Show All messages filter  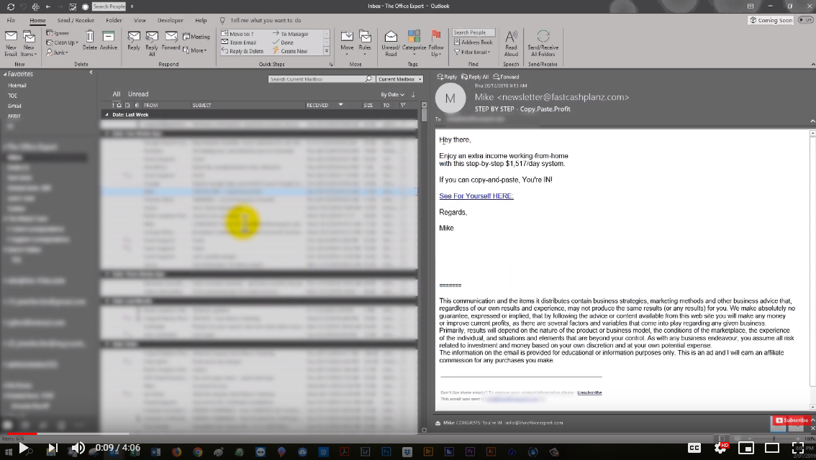point(117,94)
